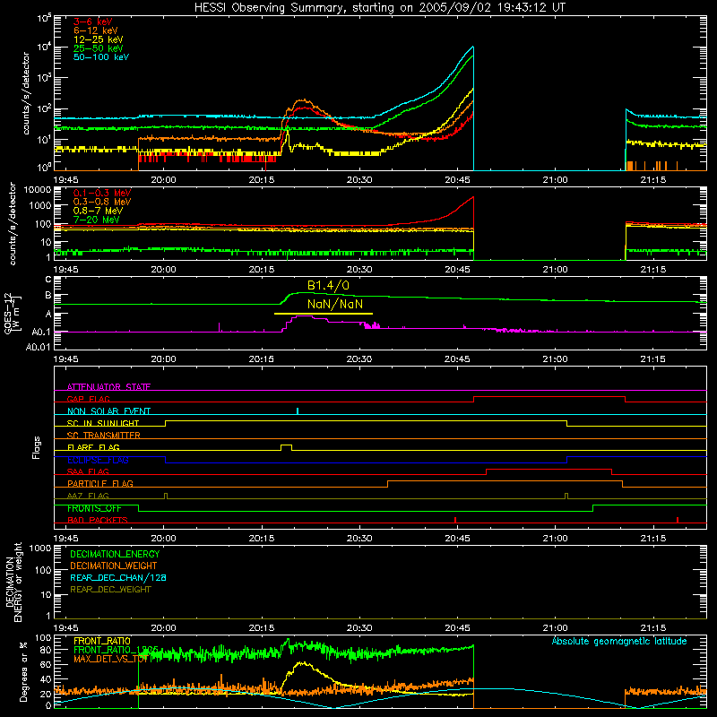Click the raised FLARE_FLAG pulse near 20:18
Image resolution: width=717 pixels, height=717 pixels.
[286, 447]
